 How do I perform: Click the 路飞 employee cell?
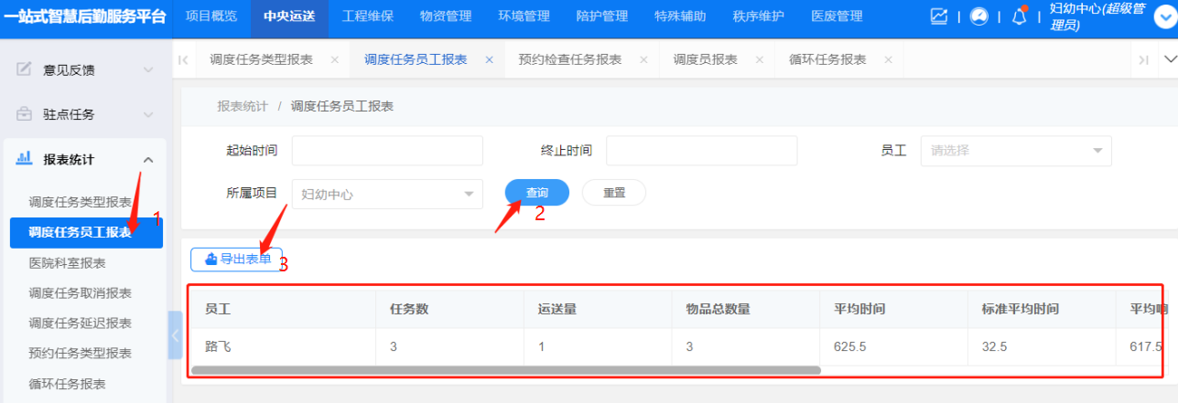pos(284,347)
